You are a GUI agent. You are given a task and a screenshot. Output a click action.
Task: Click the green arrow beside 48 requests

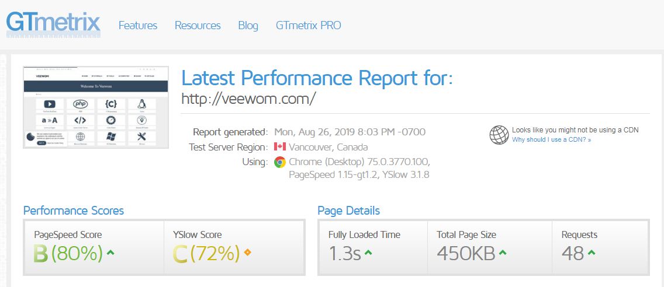pyautogui.click(x=592, y=253)
